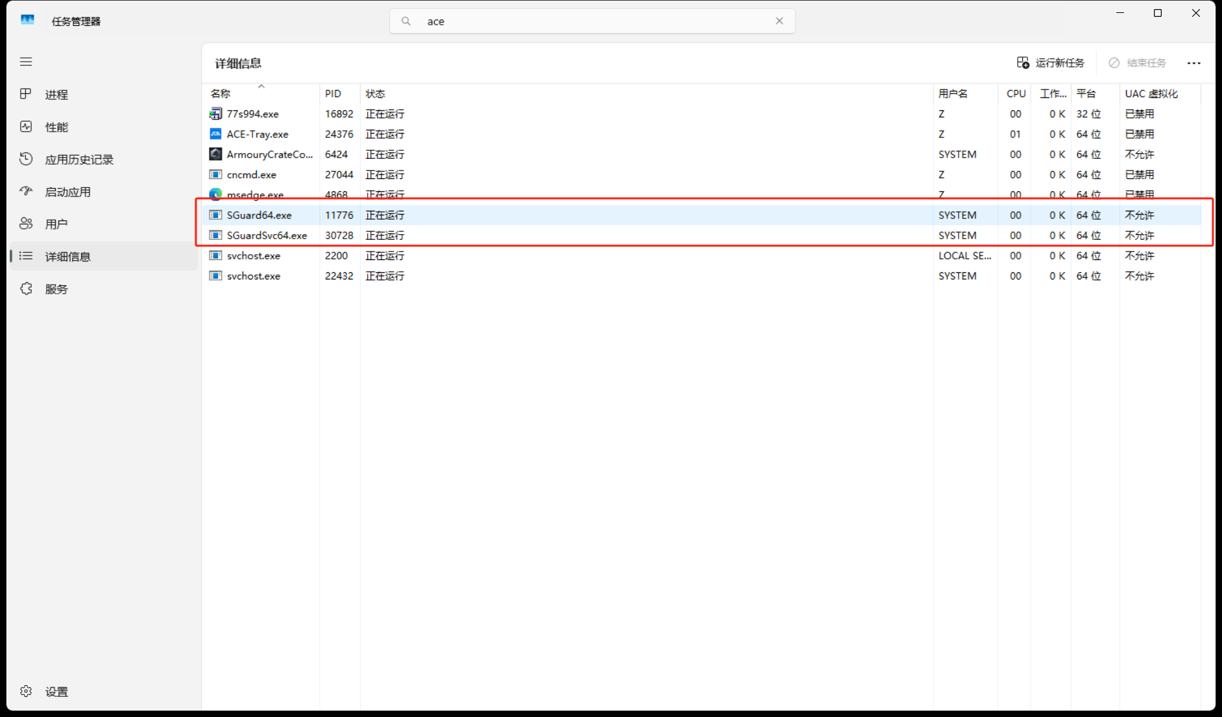Select the 77s994.exe process name
The height and width of the screenshot is (717, 1222).
[x=252, y=114]
